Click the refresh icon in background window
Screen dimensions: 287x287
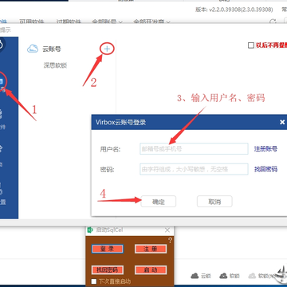point(273,22)
